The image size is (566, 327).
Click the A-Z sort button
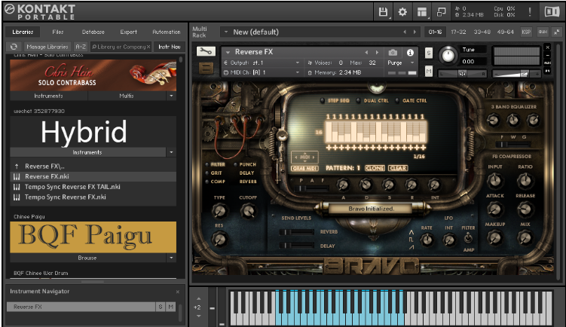(81, 47)
